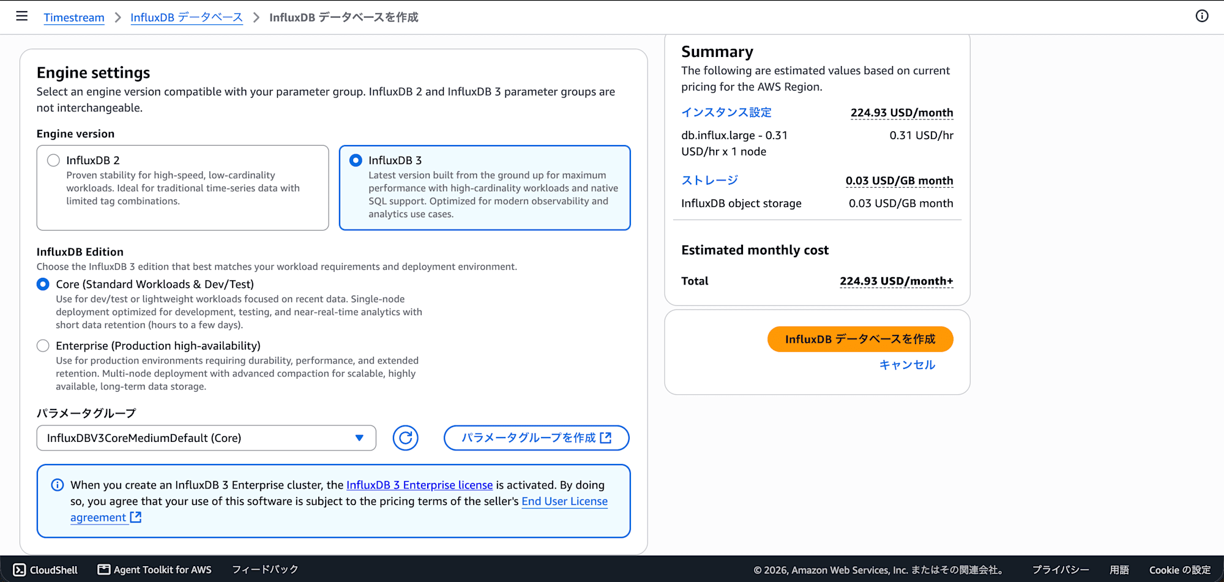
Task: Click the 0.03 USD/GB month storage heading value
Action: [900, 181]
